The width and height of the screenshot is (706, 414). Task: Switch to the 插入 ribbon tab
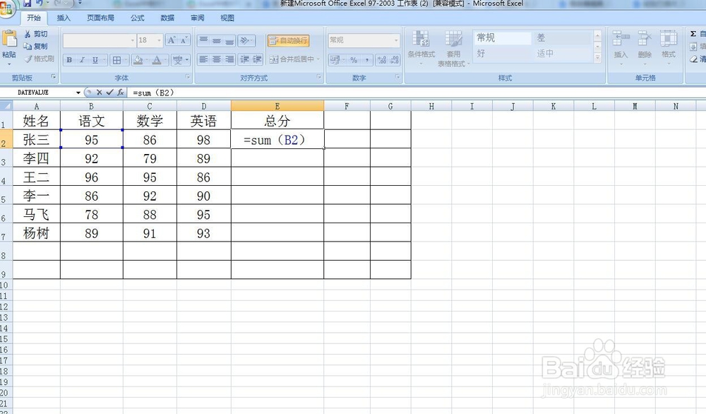[64, 18]
